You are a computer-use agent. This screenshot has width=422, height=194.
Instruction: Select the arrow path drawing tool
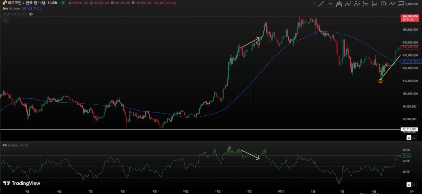[x=392, y=4]
